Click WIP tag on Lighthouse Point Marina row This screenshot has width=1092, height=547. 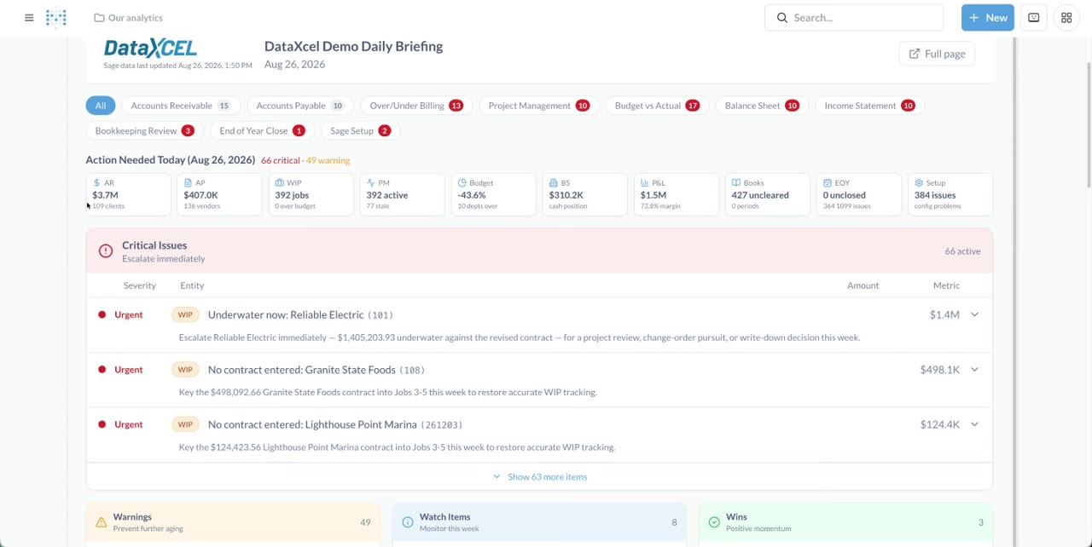[185, 424]
